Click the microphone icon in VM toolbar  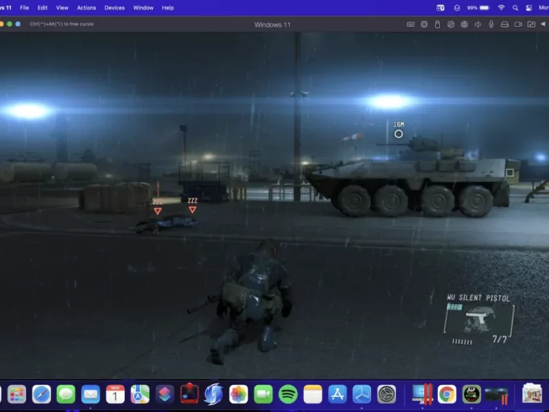(491, 24)
